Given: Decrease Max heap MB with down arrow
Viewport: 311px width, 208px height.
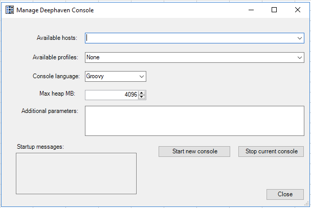Looking at the screenshot, I should [142, 97].
